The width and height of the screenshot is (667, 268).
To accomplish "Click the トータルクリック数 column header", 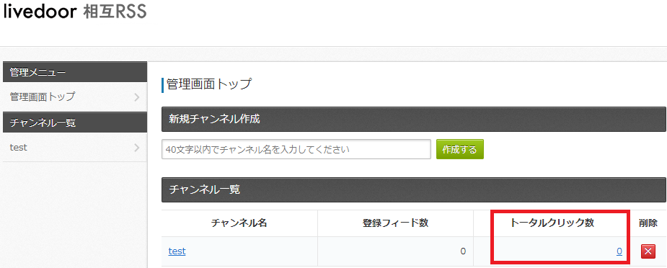I will 552,223.
